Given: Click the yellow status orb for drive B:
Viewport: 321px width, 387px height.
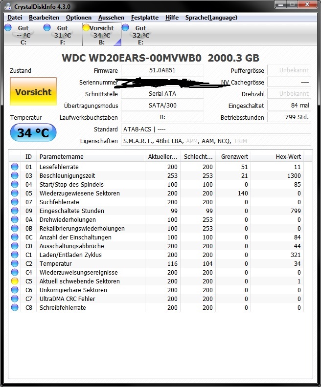Looking at the screenshot, I should coord(86,27).
